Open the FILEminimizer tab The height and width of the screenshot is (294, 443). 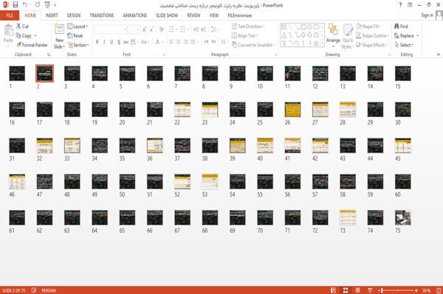(240, 15)
